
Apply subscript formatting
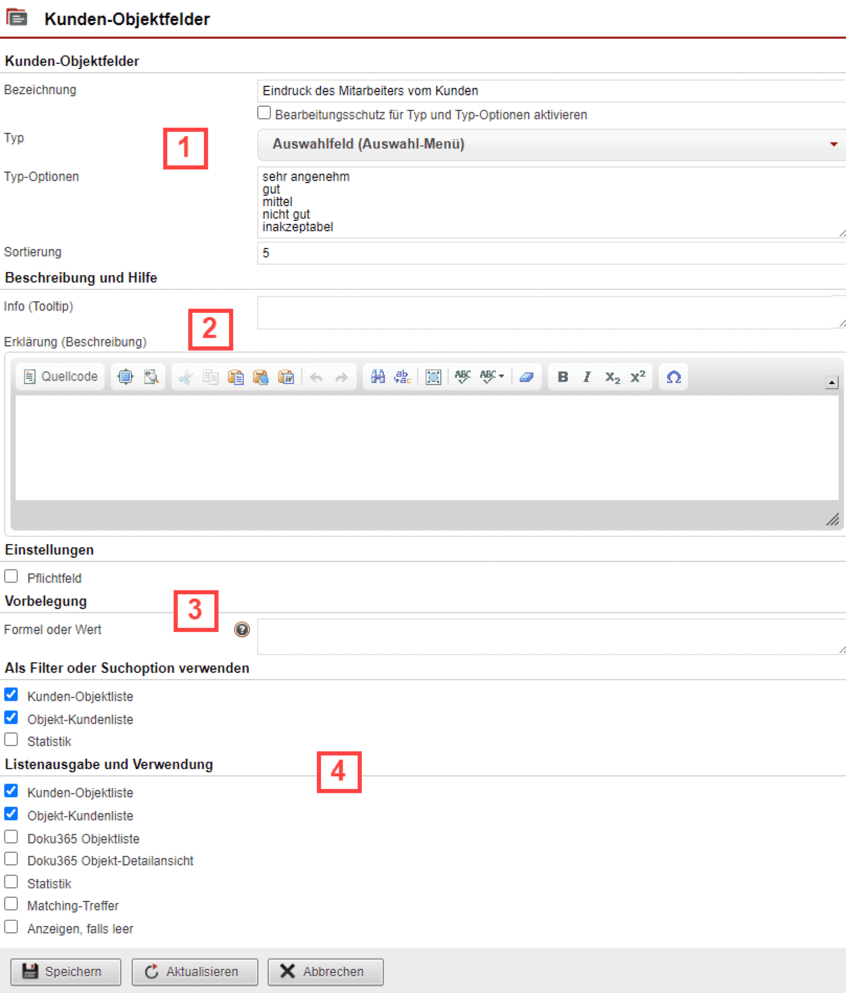tap(612, 377)
